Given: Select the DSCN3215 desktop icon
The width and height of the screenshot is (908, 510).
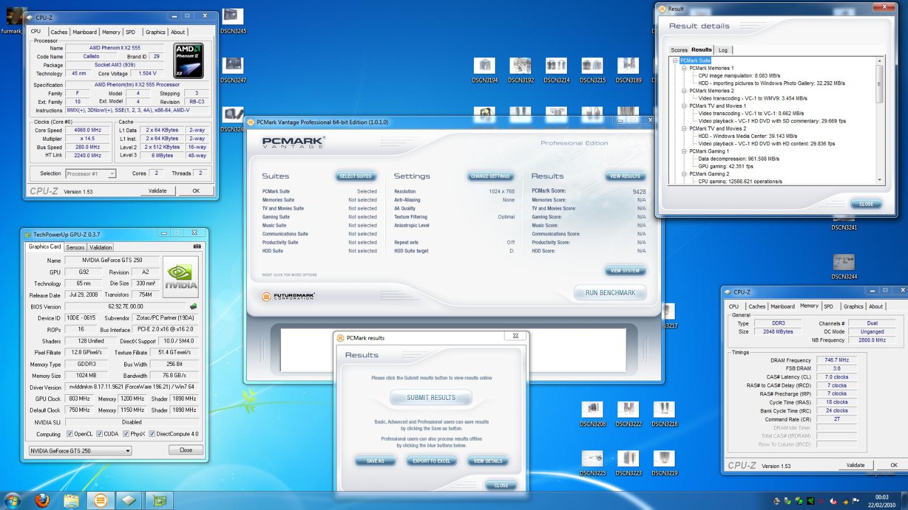Looking at the screenshot, I should point(592,70).
